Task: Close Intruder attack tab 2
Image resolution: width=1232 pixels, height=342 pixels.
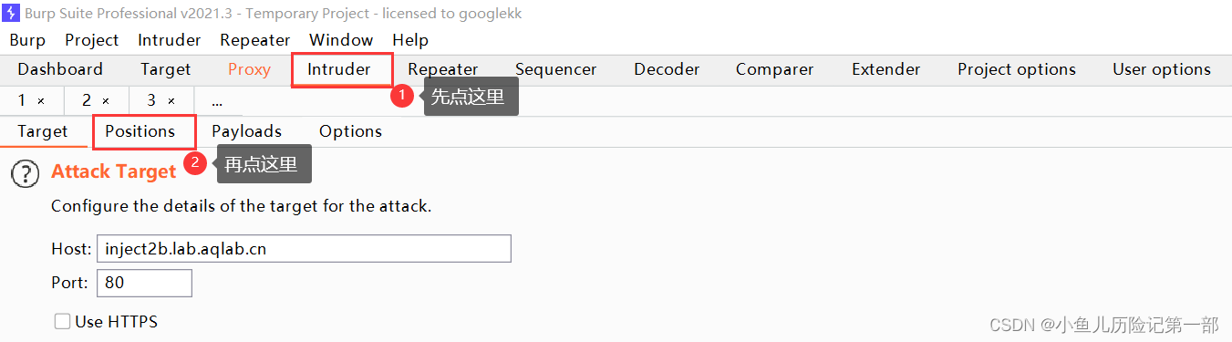Action: click(106, 101)
